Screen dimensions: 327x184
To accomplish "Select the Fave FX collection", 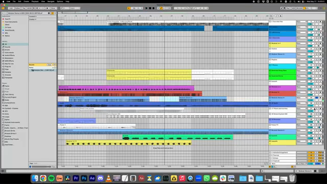I will (x=8, y=19).
